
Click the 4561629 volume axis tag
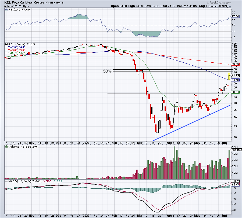[236, 150]
